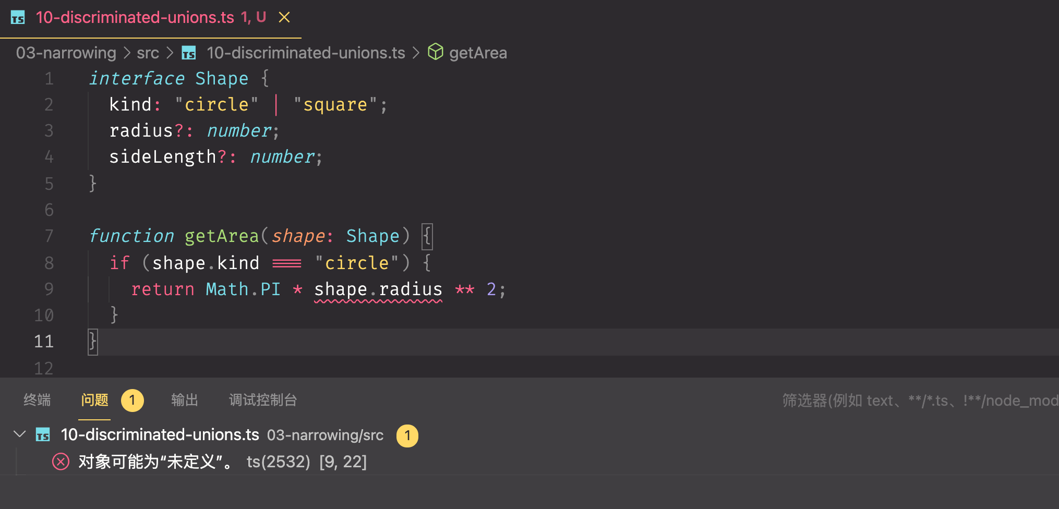Click the "circle" string literal on line 2

216,105
